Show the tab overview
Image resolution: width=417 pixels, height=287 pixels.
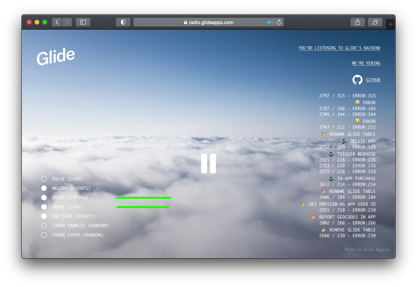(x=375, y=22)
